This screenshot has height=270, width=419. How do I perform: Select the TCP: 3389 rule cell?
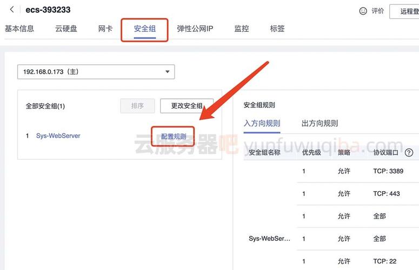388,171
